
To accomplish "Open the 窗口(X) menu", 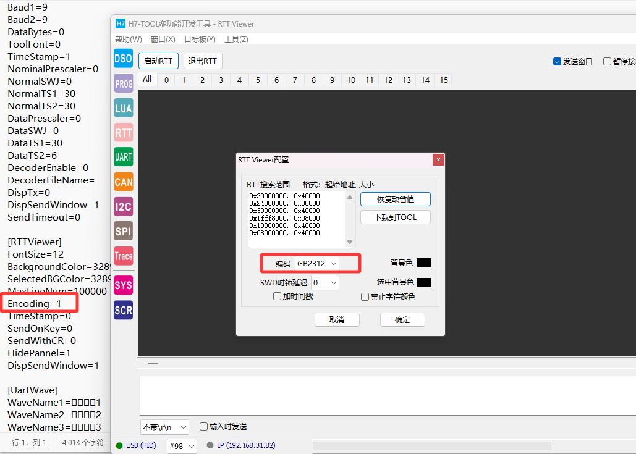I will click(163, 40).
